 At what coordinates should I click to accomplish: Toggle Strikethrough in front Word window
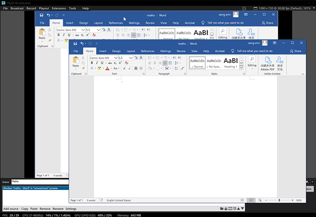pos(110,63)
